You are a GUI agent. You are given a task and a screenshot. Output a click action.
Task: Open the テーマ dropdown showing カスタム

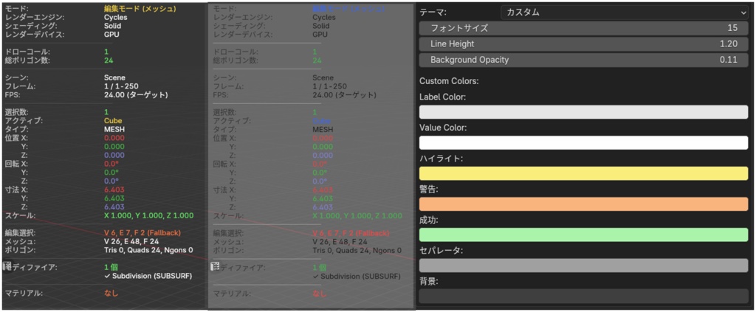(x=625, y=13)
